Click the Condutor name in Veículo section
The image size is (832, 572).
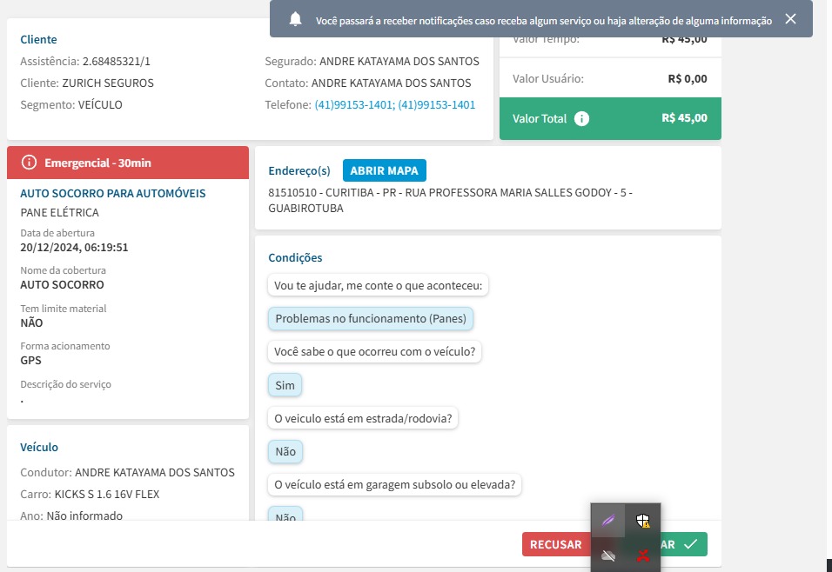click(x=154, y=472)
